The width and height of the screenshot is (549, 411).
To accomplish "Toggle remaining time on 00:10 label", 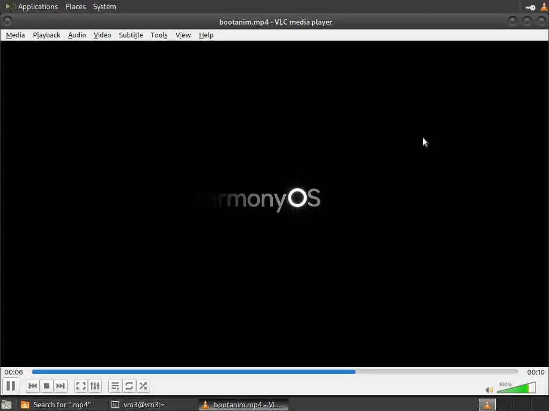I will coord(536,372).
